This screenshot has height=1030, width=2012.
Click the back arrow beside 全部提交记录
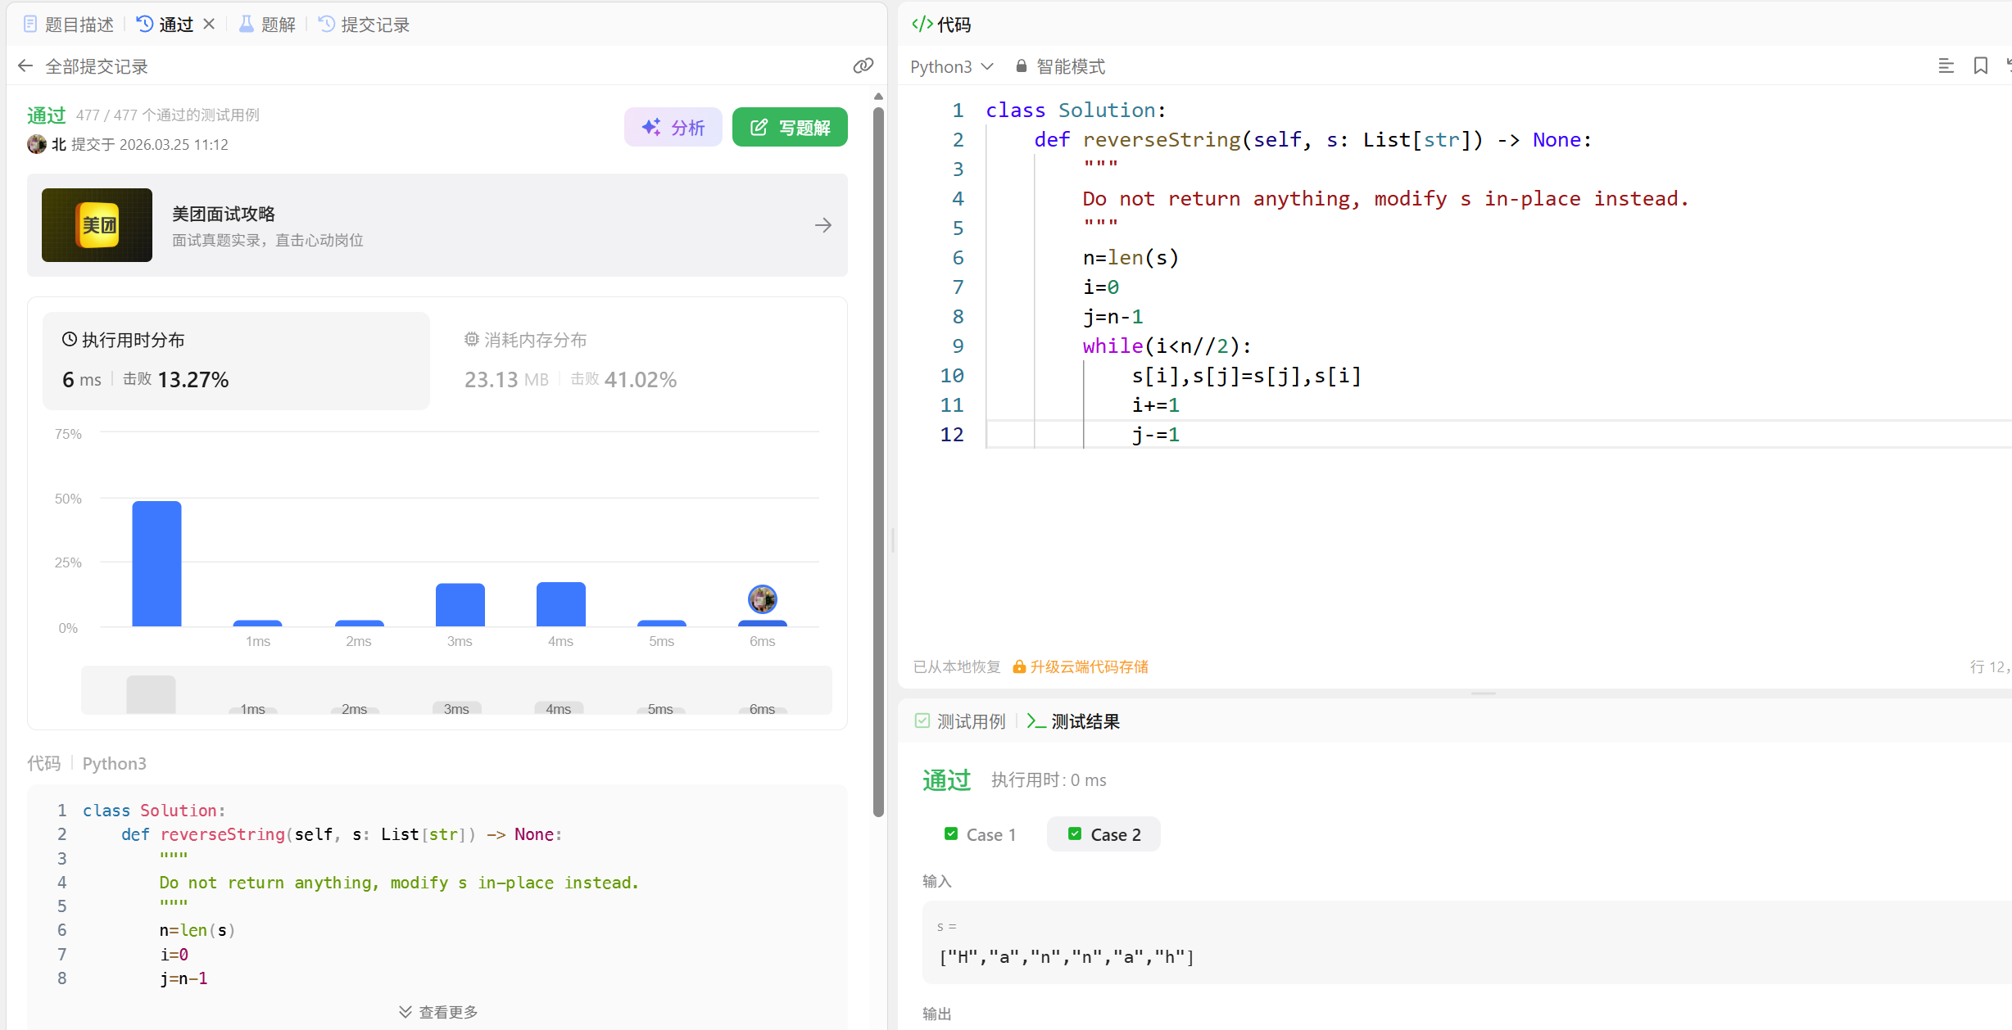click(x=25, y=66)
